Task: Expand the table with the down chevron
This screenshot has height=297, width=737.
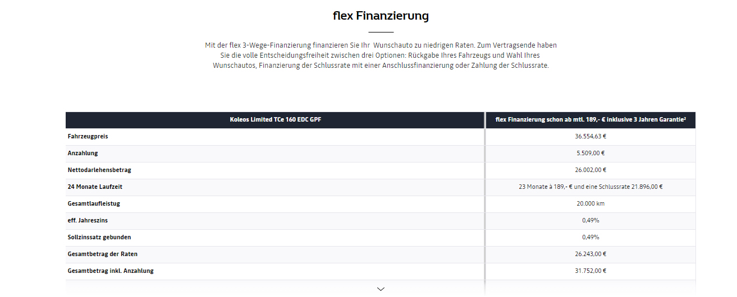Action: point(381,289)
